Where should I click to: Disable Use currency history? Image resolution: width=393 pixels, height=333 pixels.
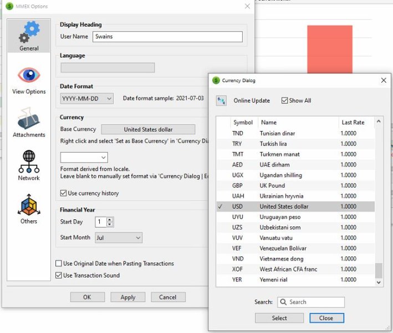coord(63,193)
